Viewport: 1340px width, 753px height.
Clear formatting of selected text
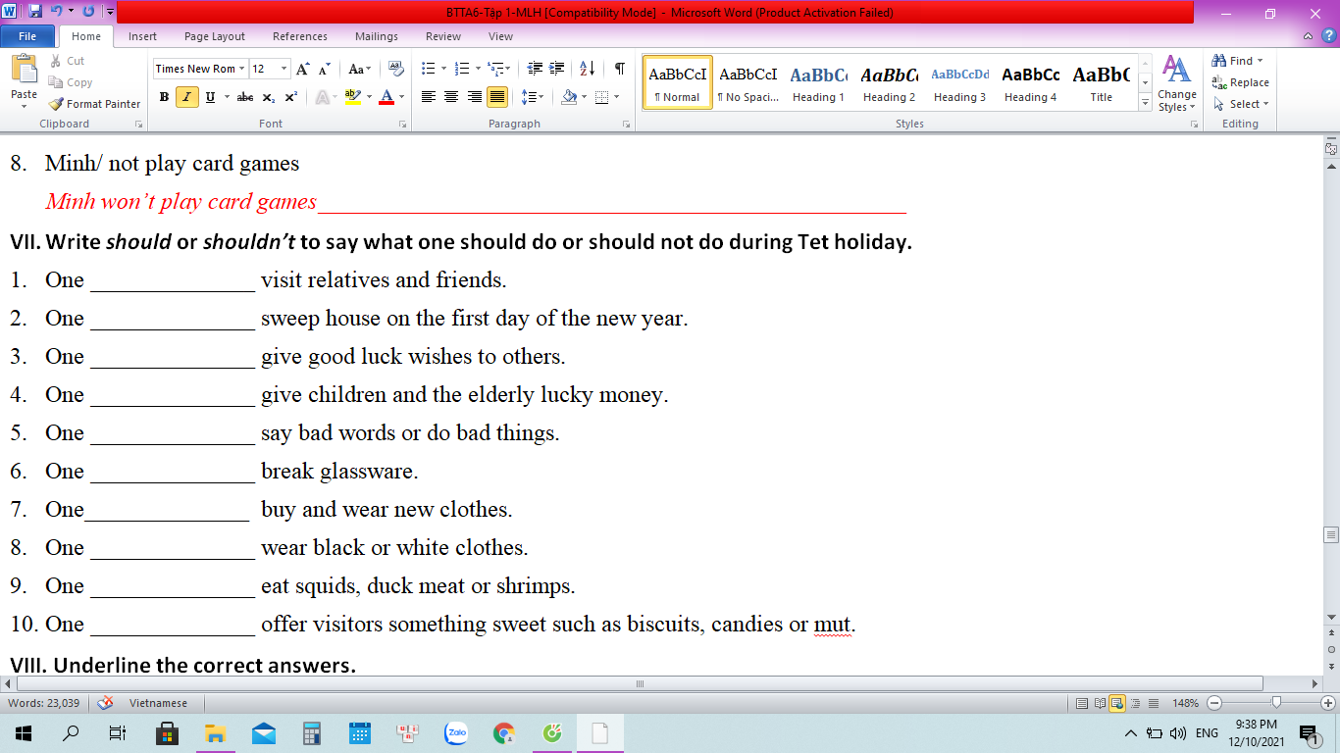coord(396,69)
